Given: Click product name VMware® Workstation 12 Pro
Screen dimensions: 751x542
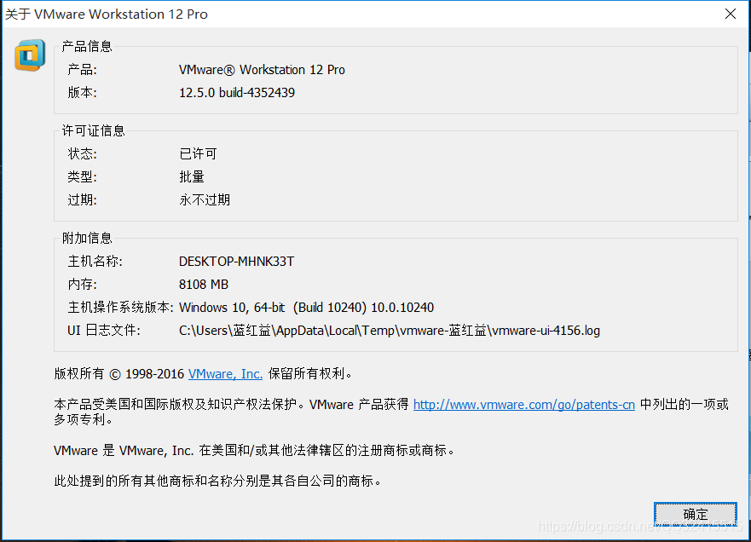Looking at the screenshot, I should [x=262, y=69].
